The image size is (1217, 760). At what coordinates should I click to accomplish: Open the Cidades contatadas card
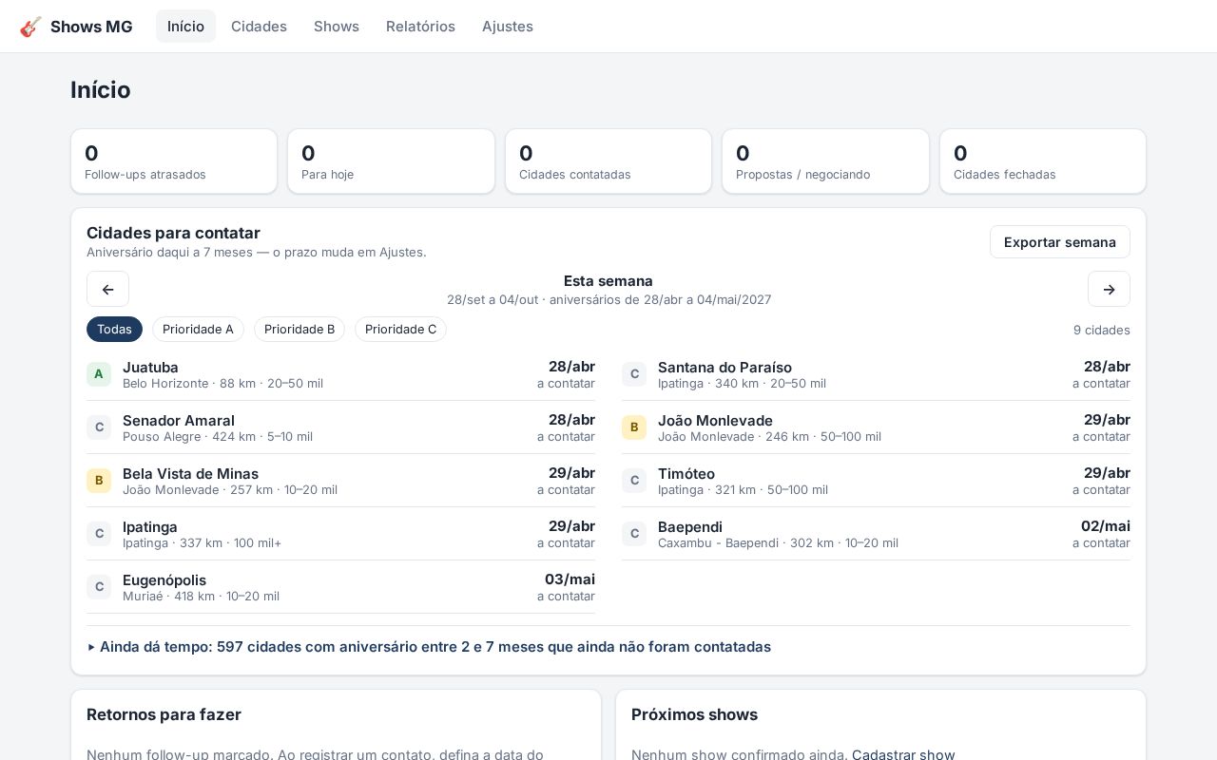click(x=608, y=161)
